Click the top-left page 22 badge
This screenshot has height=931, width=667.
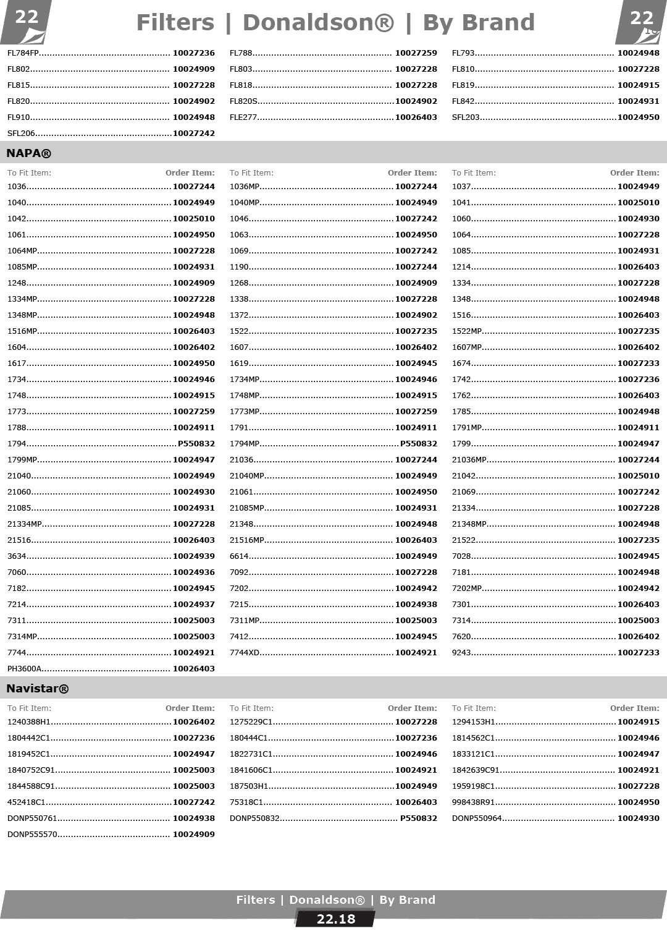point(26,18)
